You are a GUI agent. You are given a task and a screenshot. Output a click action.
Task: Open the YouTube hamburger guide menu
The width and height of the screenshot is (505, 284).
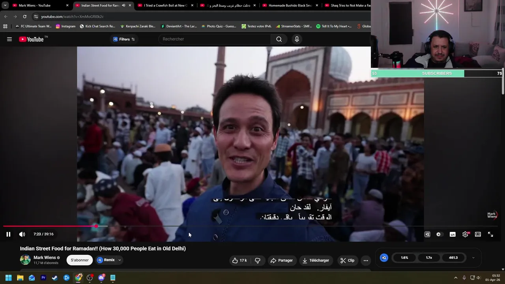click(9, 39)
